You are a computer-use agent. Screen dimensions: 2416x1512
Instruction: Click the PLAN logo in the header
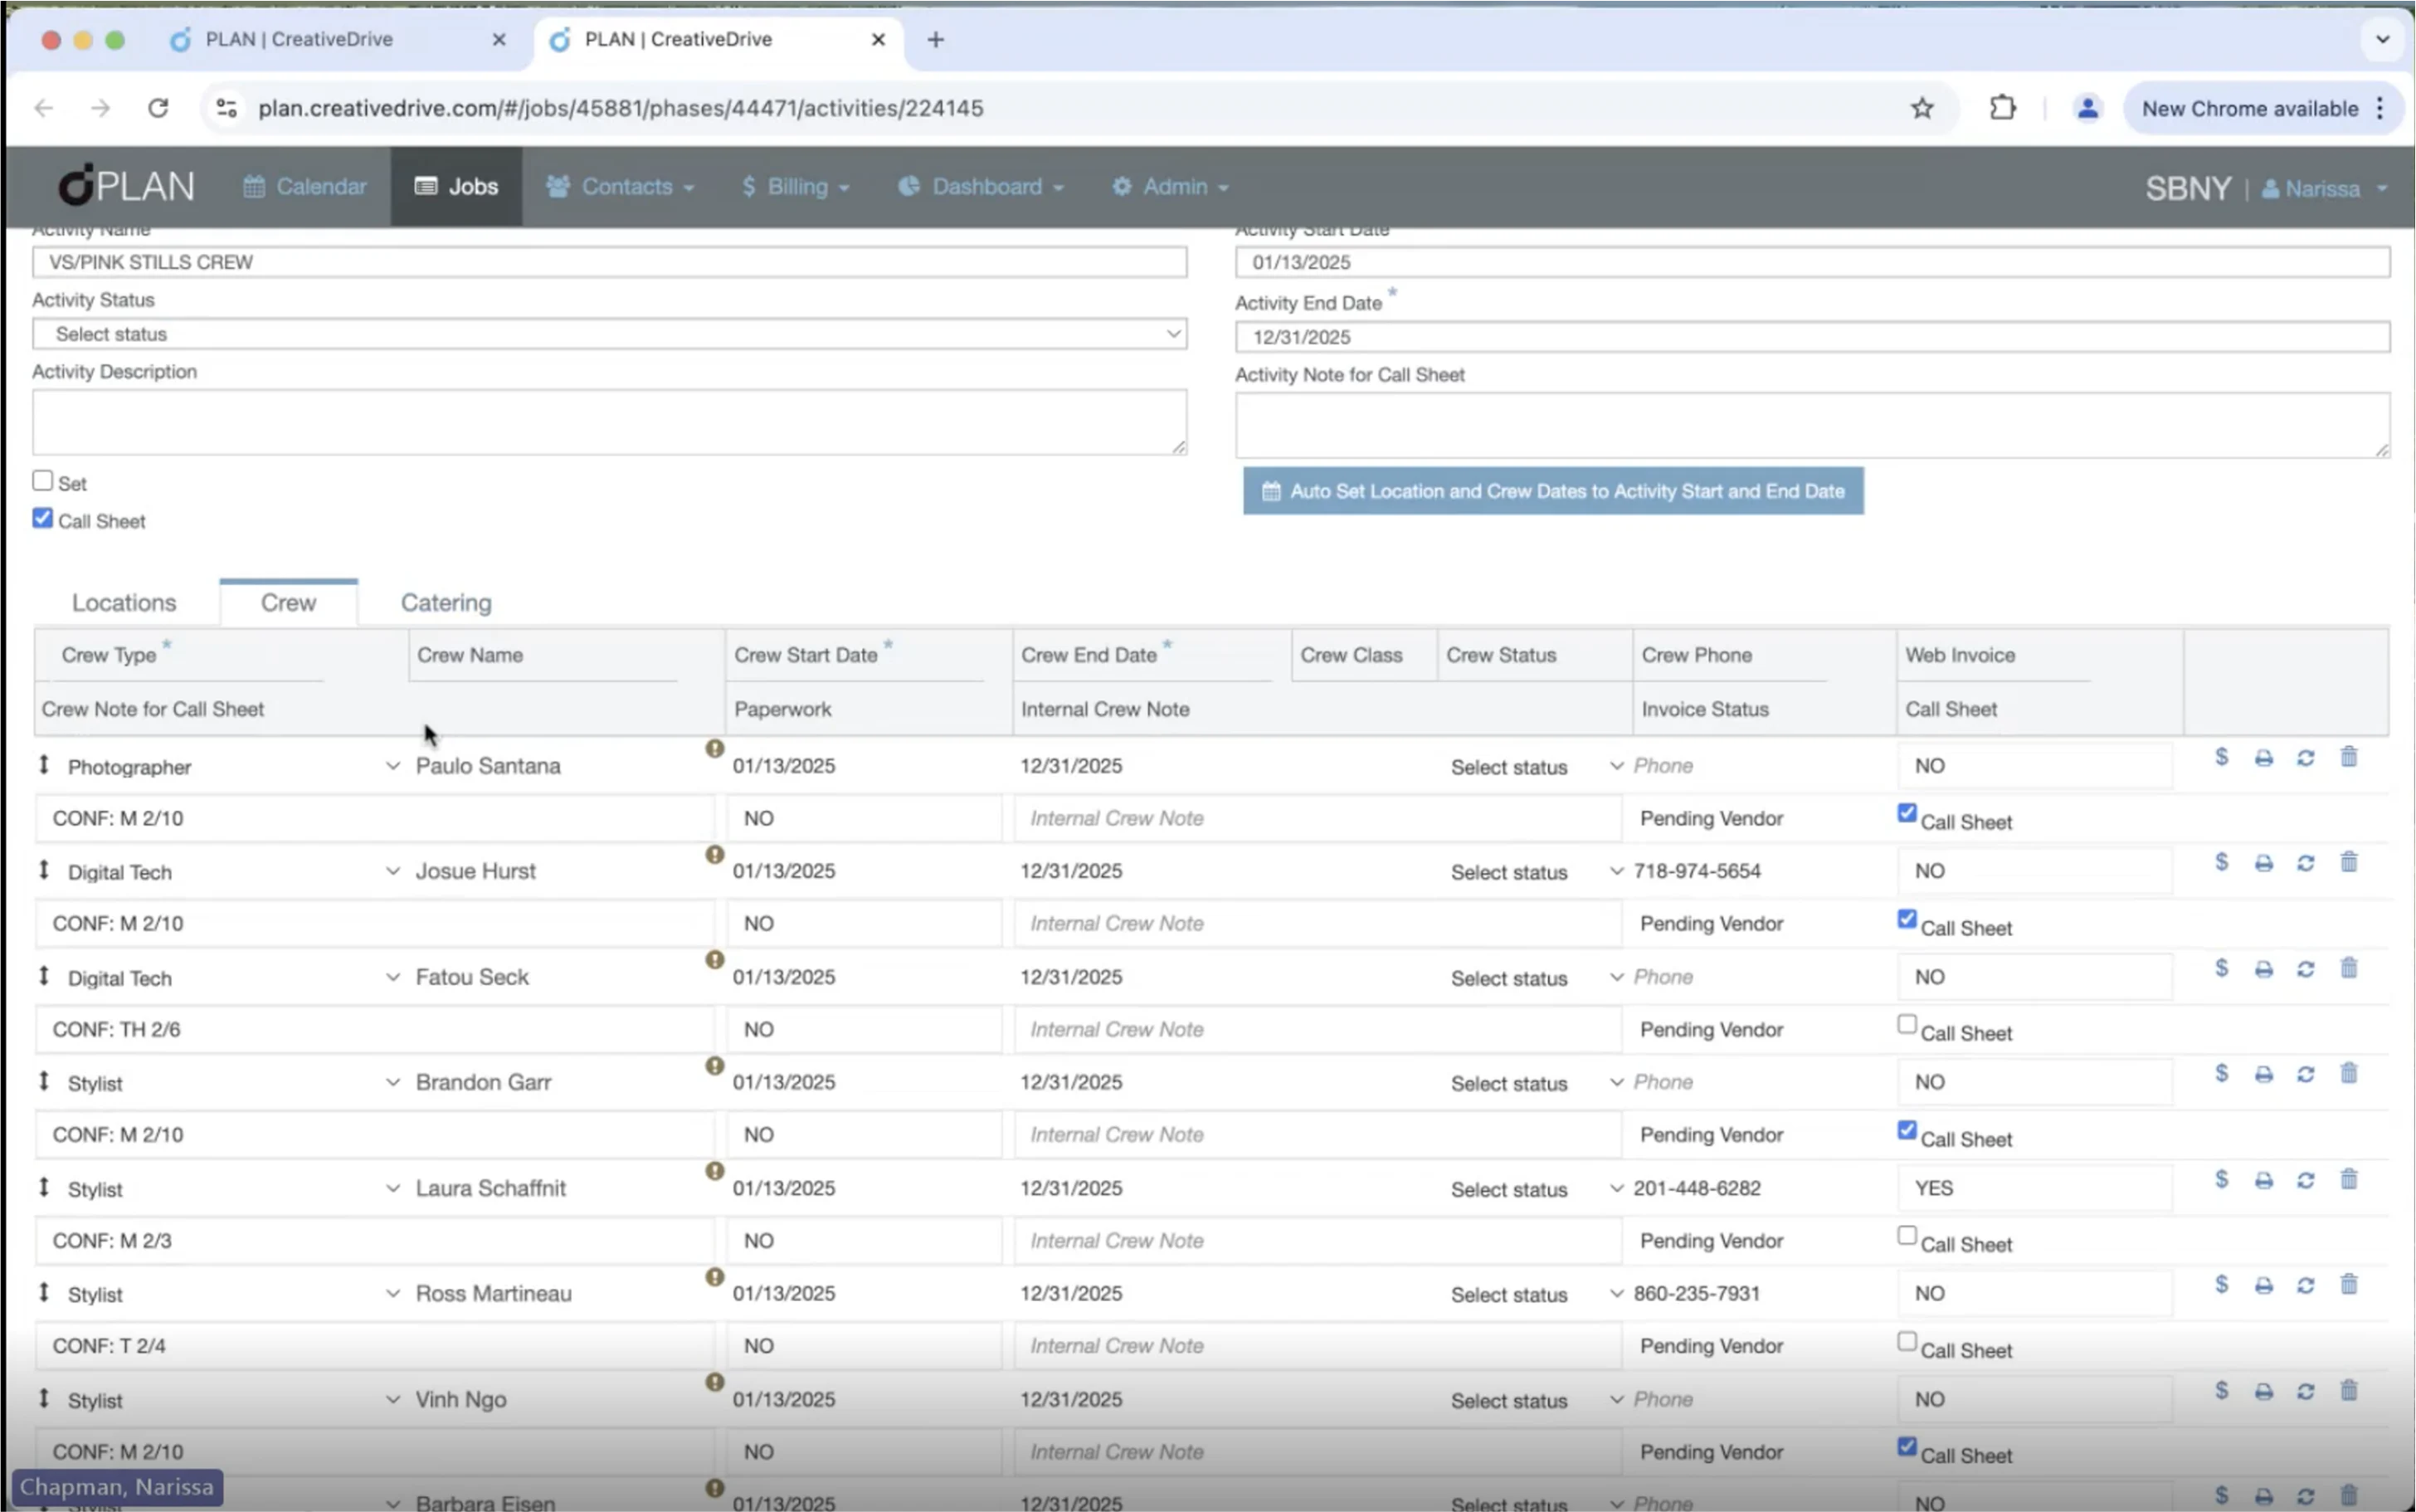[x=126, y=186]
